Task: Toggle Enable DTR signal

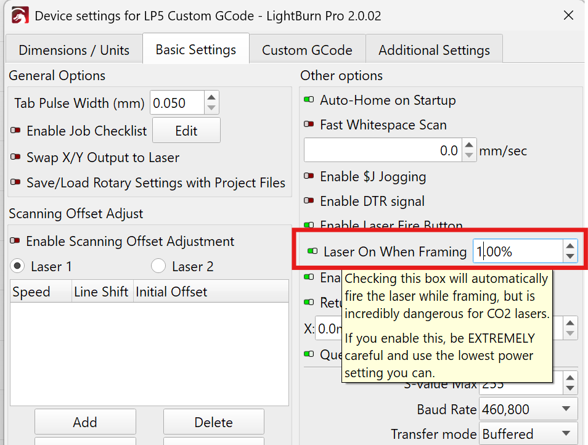Action: point(309,200)
